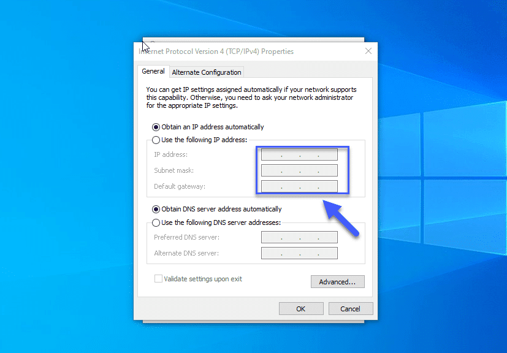
Task: Click the 'Alternate DNS server:' label
Action: 186,253
